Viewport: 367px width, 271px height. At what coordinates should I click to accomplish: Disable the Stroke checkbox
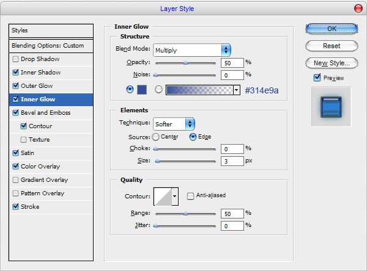point(15,207)
